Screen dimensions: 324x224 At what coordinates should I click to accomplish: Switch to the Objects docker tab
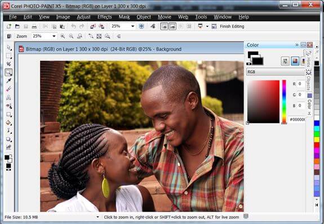click(308, 81)
